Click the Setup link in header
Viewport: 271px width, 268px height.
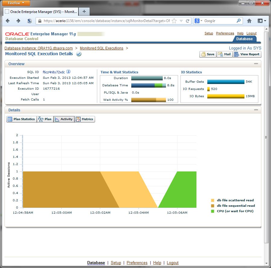[209, 33]
